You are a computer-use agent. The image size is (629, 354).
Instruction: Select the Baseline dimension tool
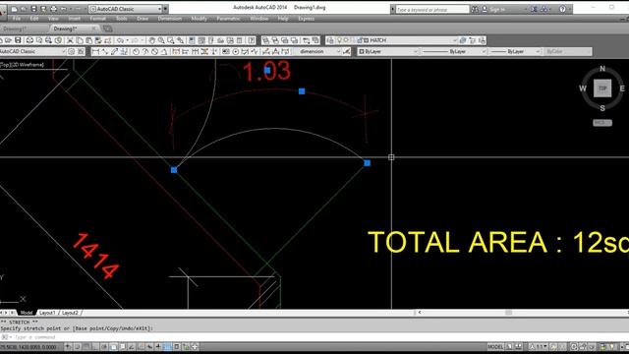[185, 51]
